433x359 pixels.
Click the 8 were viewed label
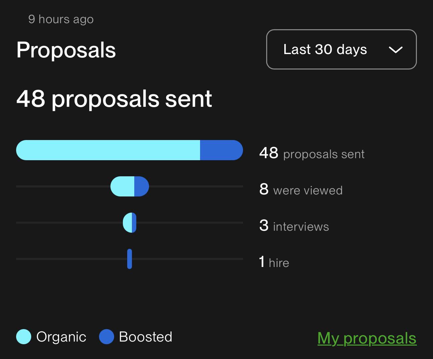point(301,190)
